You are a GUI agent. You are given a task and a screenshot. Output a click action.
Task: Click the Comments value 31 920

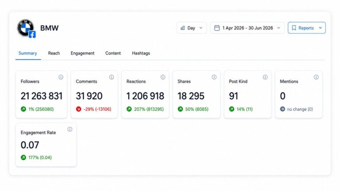(89, 96)
